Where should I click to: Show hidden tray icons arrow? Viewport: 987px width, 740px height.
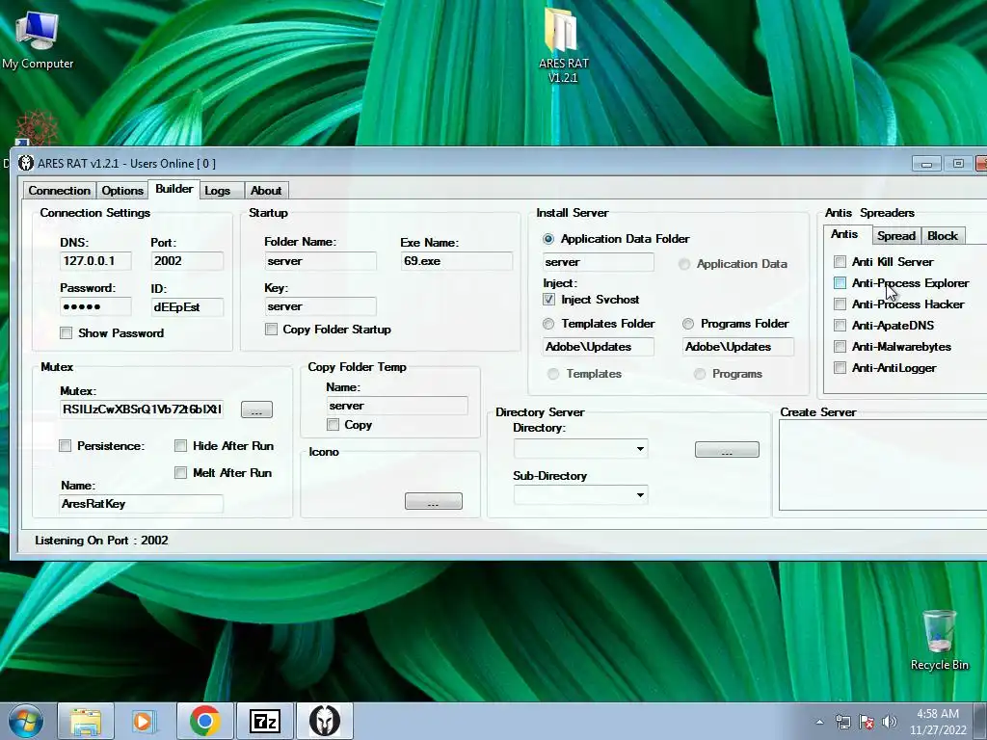coord(819,723)
